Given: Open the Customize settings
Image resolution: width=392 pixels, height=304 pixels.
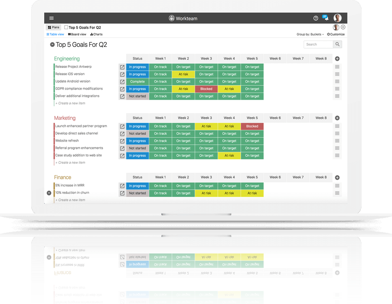Looking at the screenshot, I should [336, 34].
